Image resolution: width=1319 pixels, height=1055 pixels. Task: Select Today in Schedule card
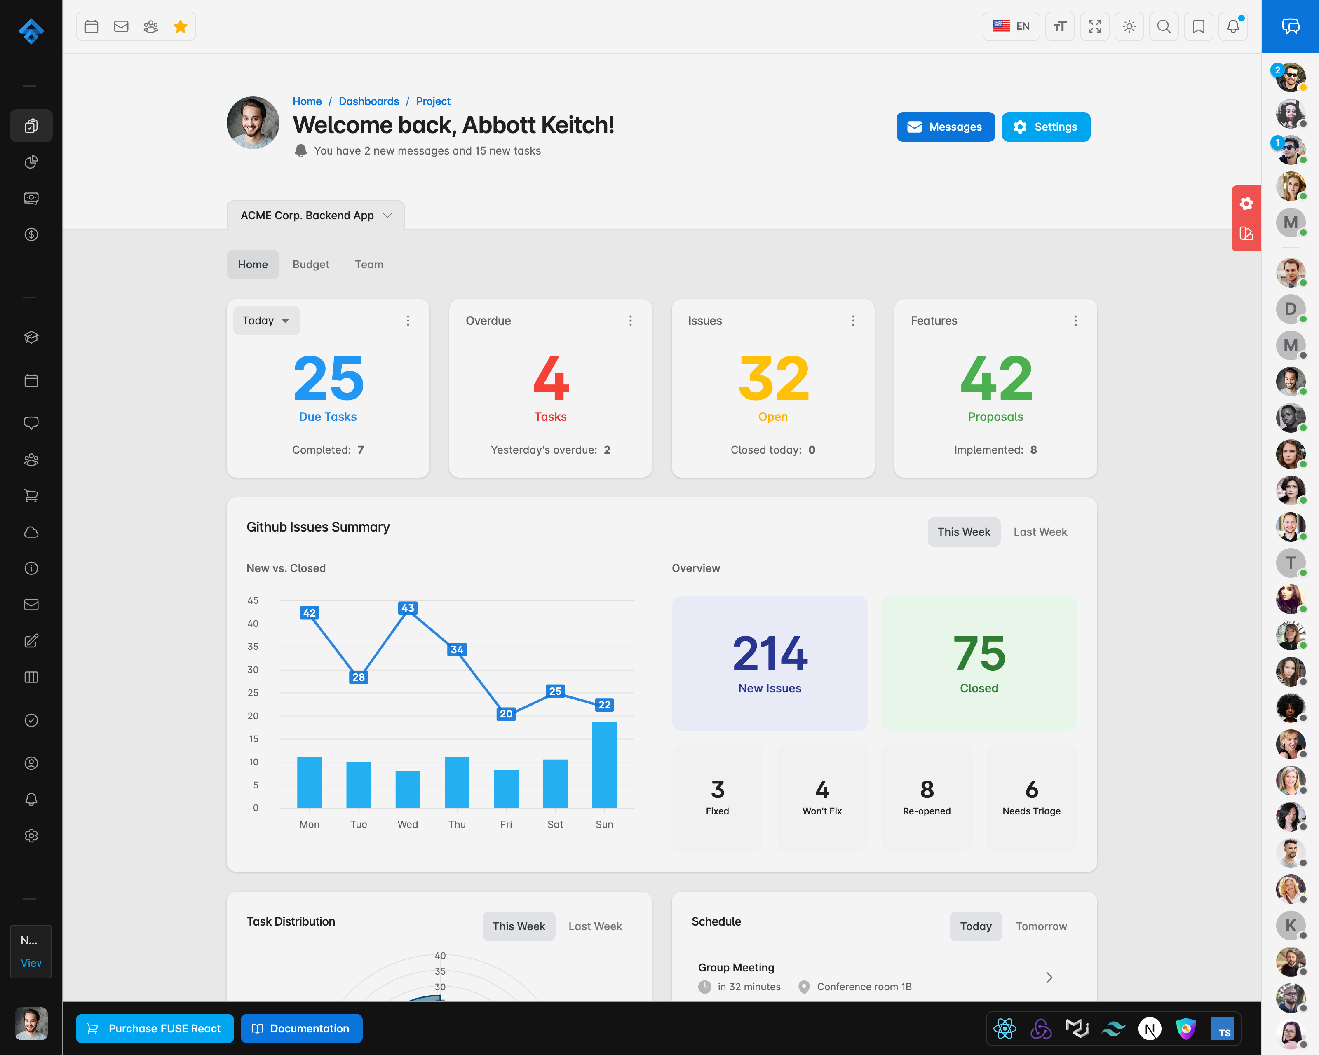(x=975, y=926)
